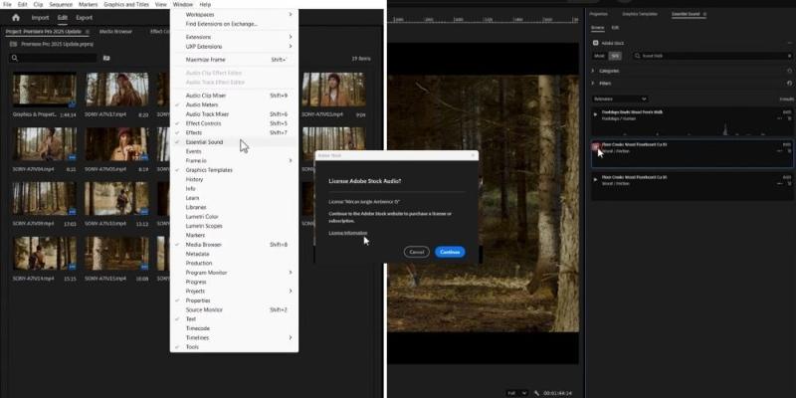This screenshot has height=398, width=796.
Task: Click the new bin folder icon
Action: click(x=106, y=59)
